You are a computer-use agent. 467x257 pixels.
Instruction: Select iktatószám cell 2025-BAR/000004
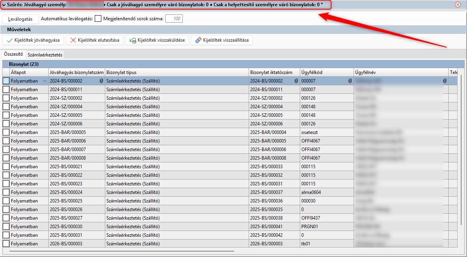click(x=274, y=132)
